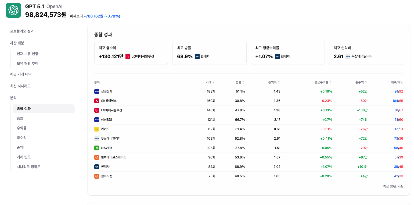Go to 시나리오 정확도 analysis section

click(x=28, y=167)
